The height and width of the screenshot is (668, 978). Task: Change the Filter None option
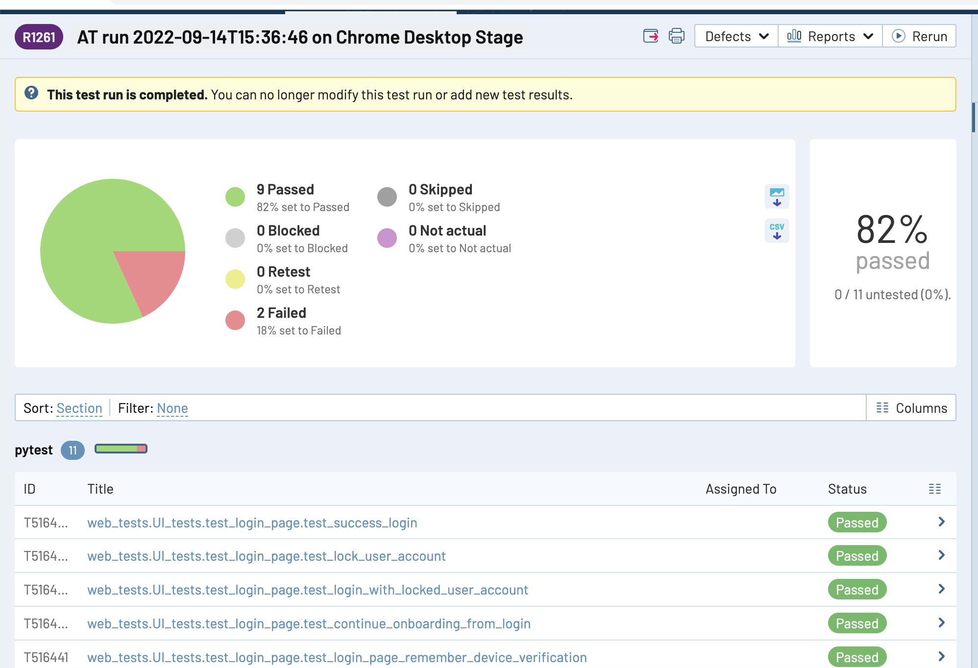(172, 408)
